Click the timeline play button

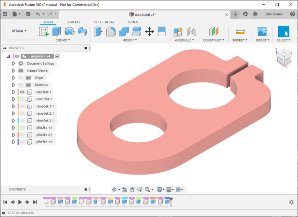20,202
